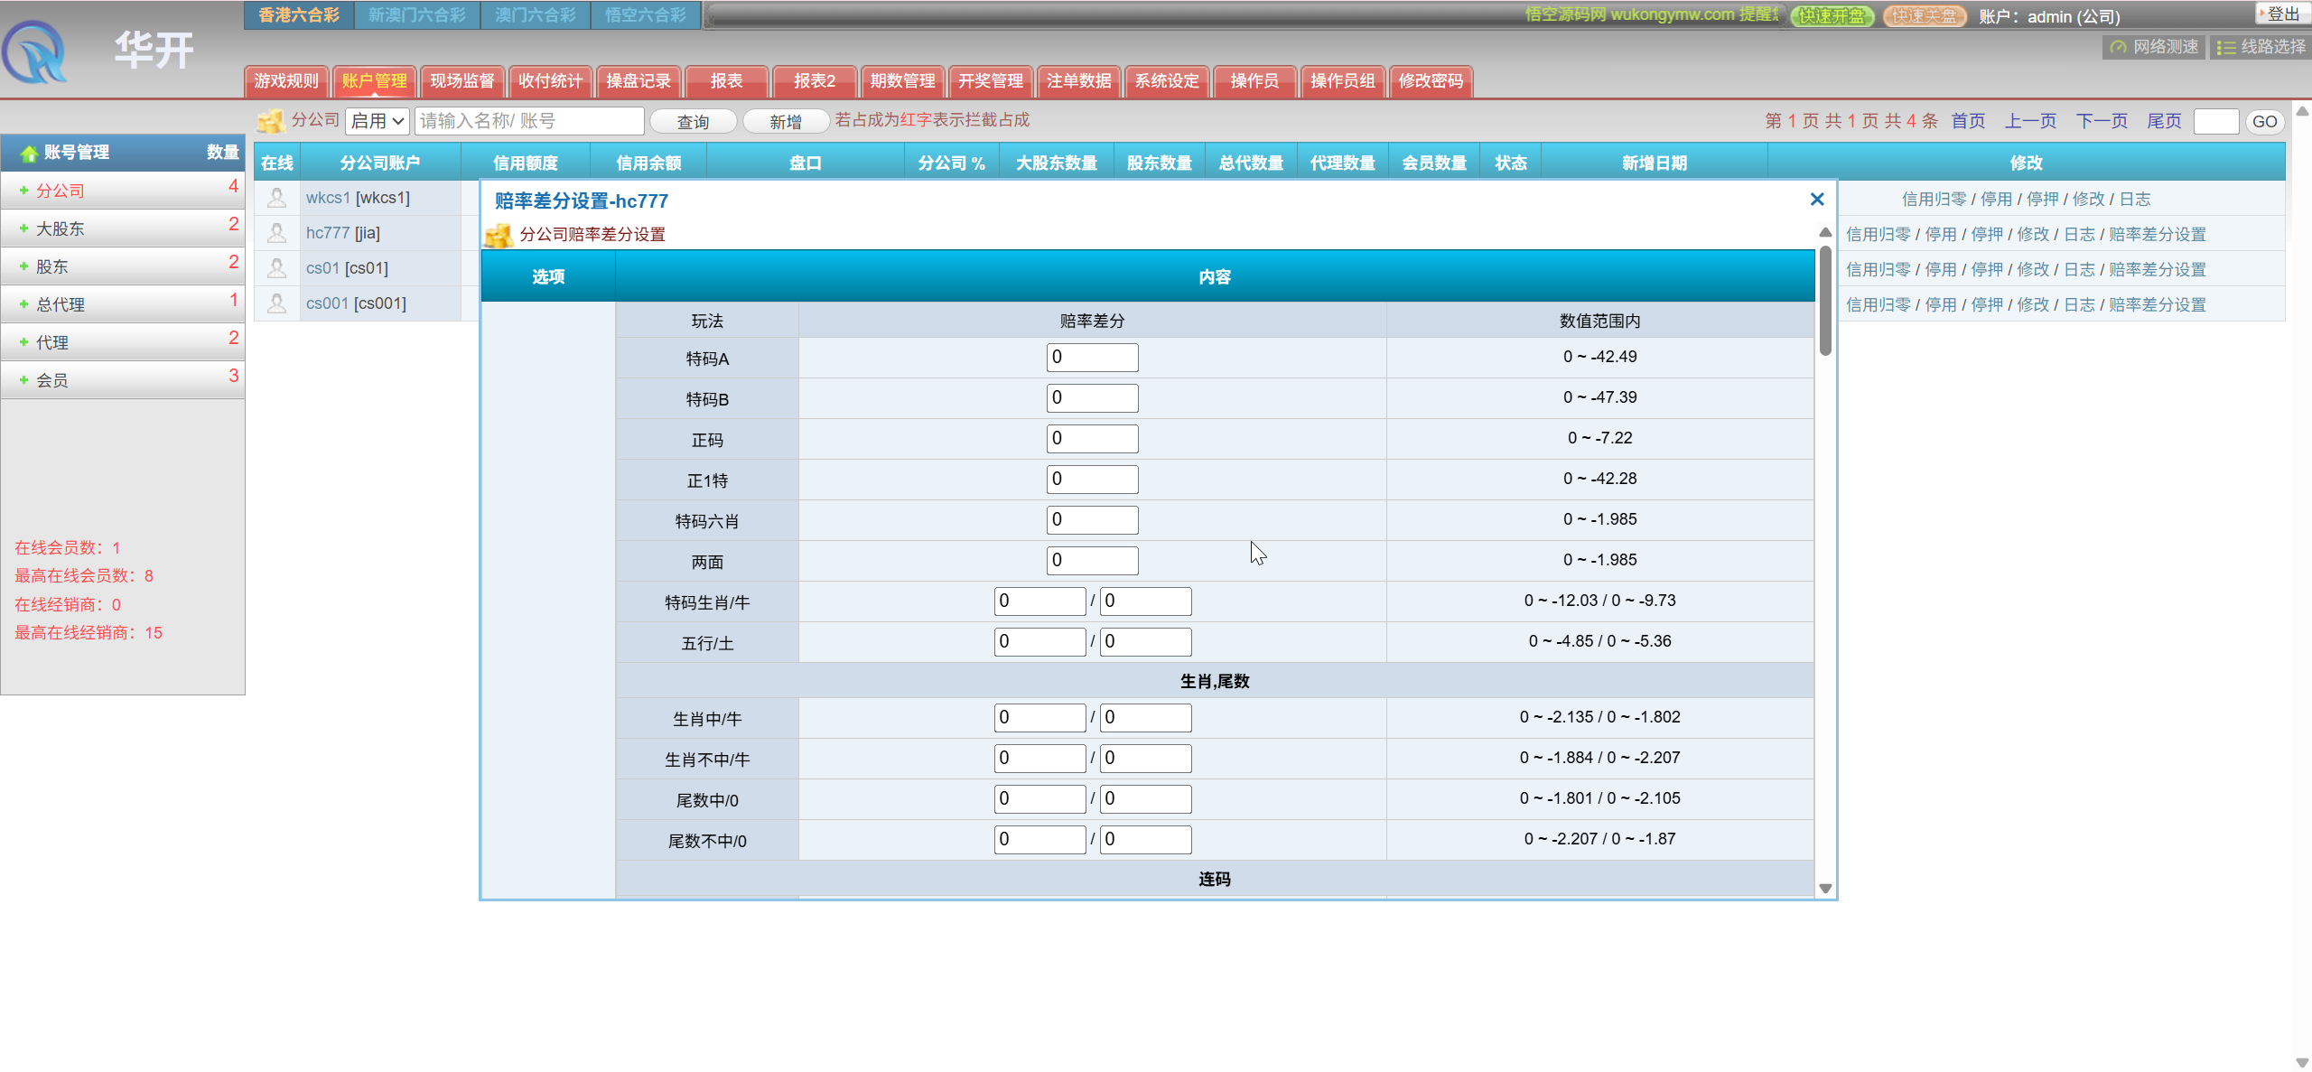The width and height of the screenshot is (2312, 1072).
Task: Switch to the 新澳门六合彩 tab
Action: 417,14
